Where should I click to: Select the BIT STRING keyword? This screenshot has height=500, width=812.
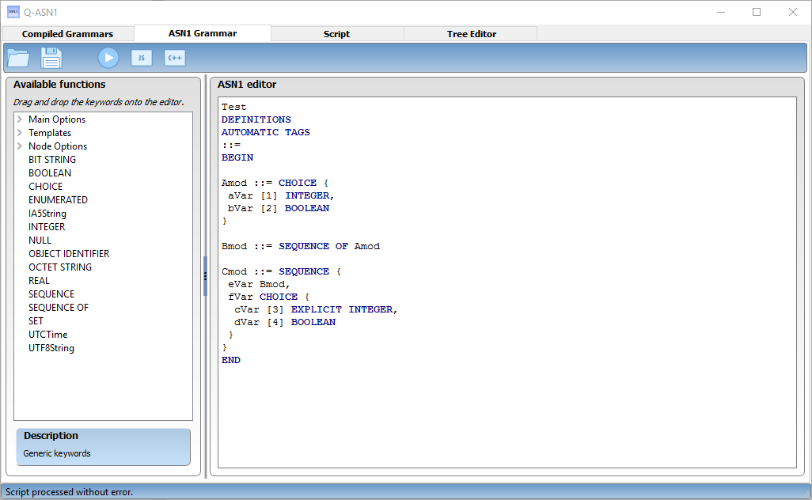[52, 160]
